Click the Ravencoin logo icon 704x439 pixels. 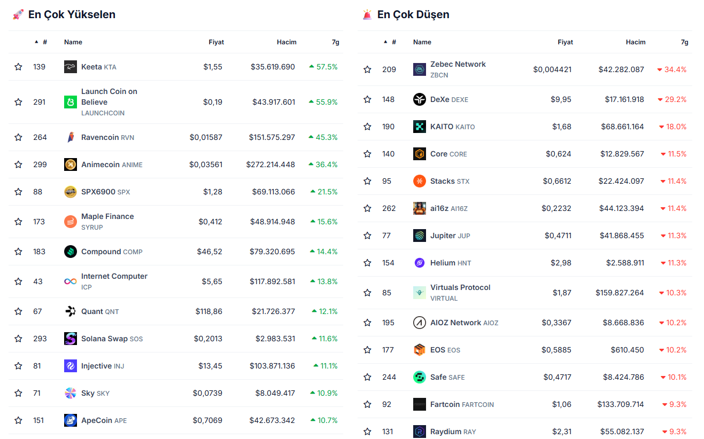click(70, 137)
